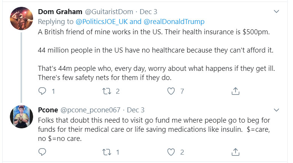Open Dom Graham's profile picture
The image size is (293, 163).
point(21,19)
